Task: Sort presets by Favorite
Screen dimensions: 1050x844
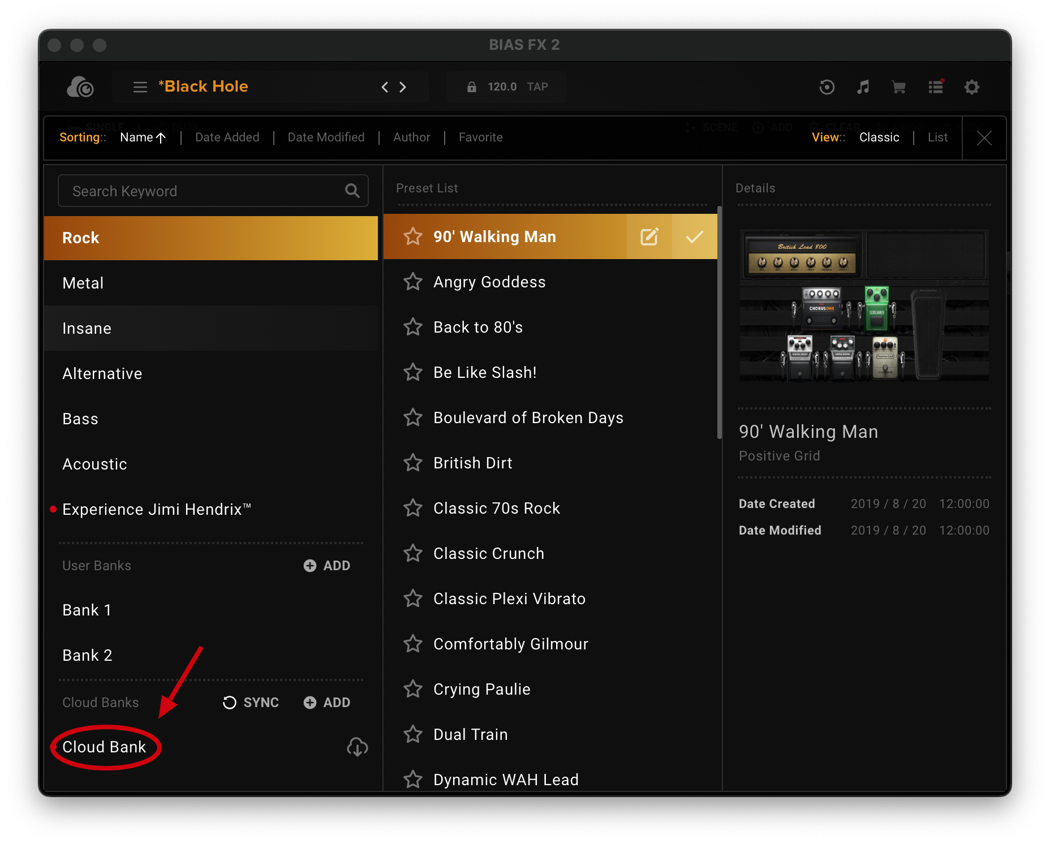Action: 481,137
